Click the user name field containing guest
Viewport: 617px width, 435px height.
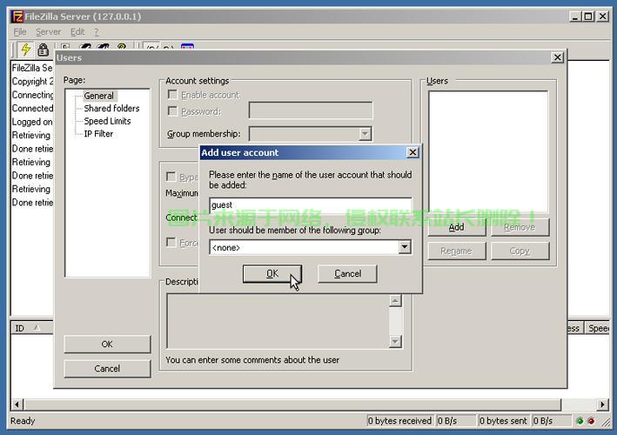coord(311,205)
